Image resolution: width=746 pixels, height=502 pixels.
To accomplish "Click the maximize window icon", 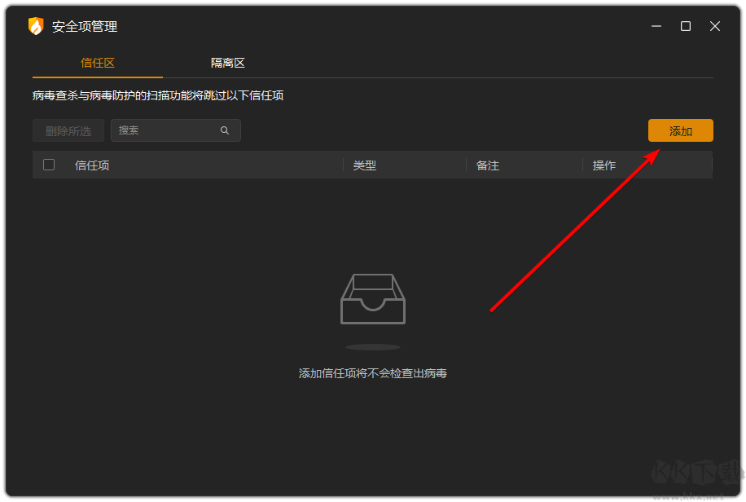I will click(685, 25).
